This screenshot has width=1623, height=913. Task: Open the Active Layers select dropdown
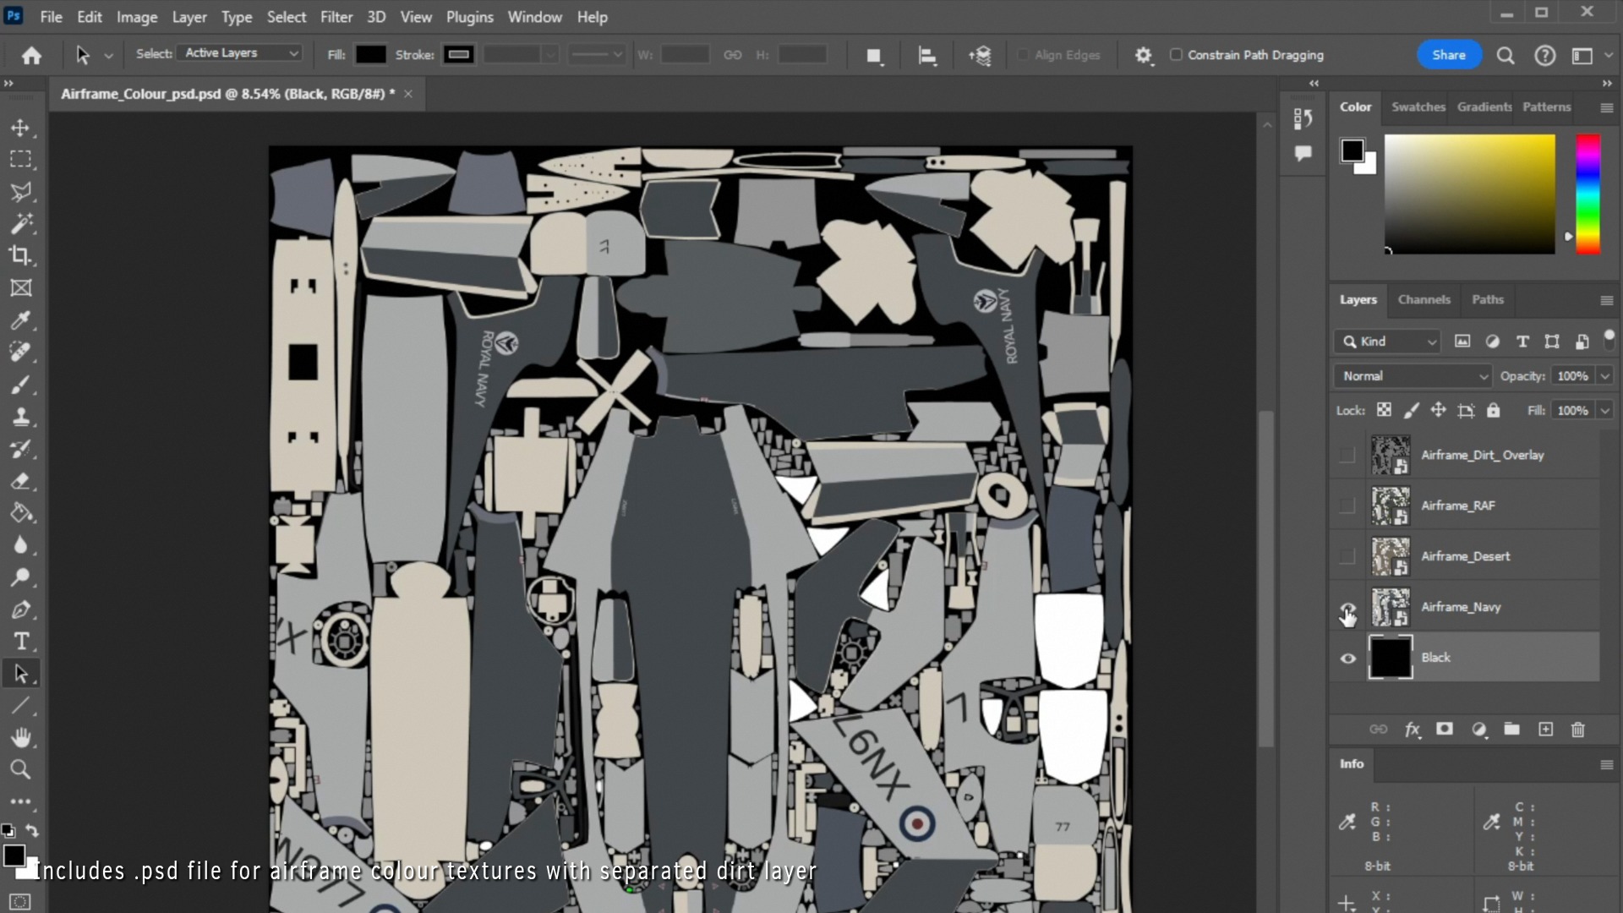(x=241, y=53)
